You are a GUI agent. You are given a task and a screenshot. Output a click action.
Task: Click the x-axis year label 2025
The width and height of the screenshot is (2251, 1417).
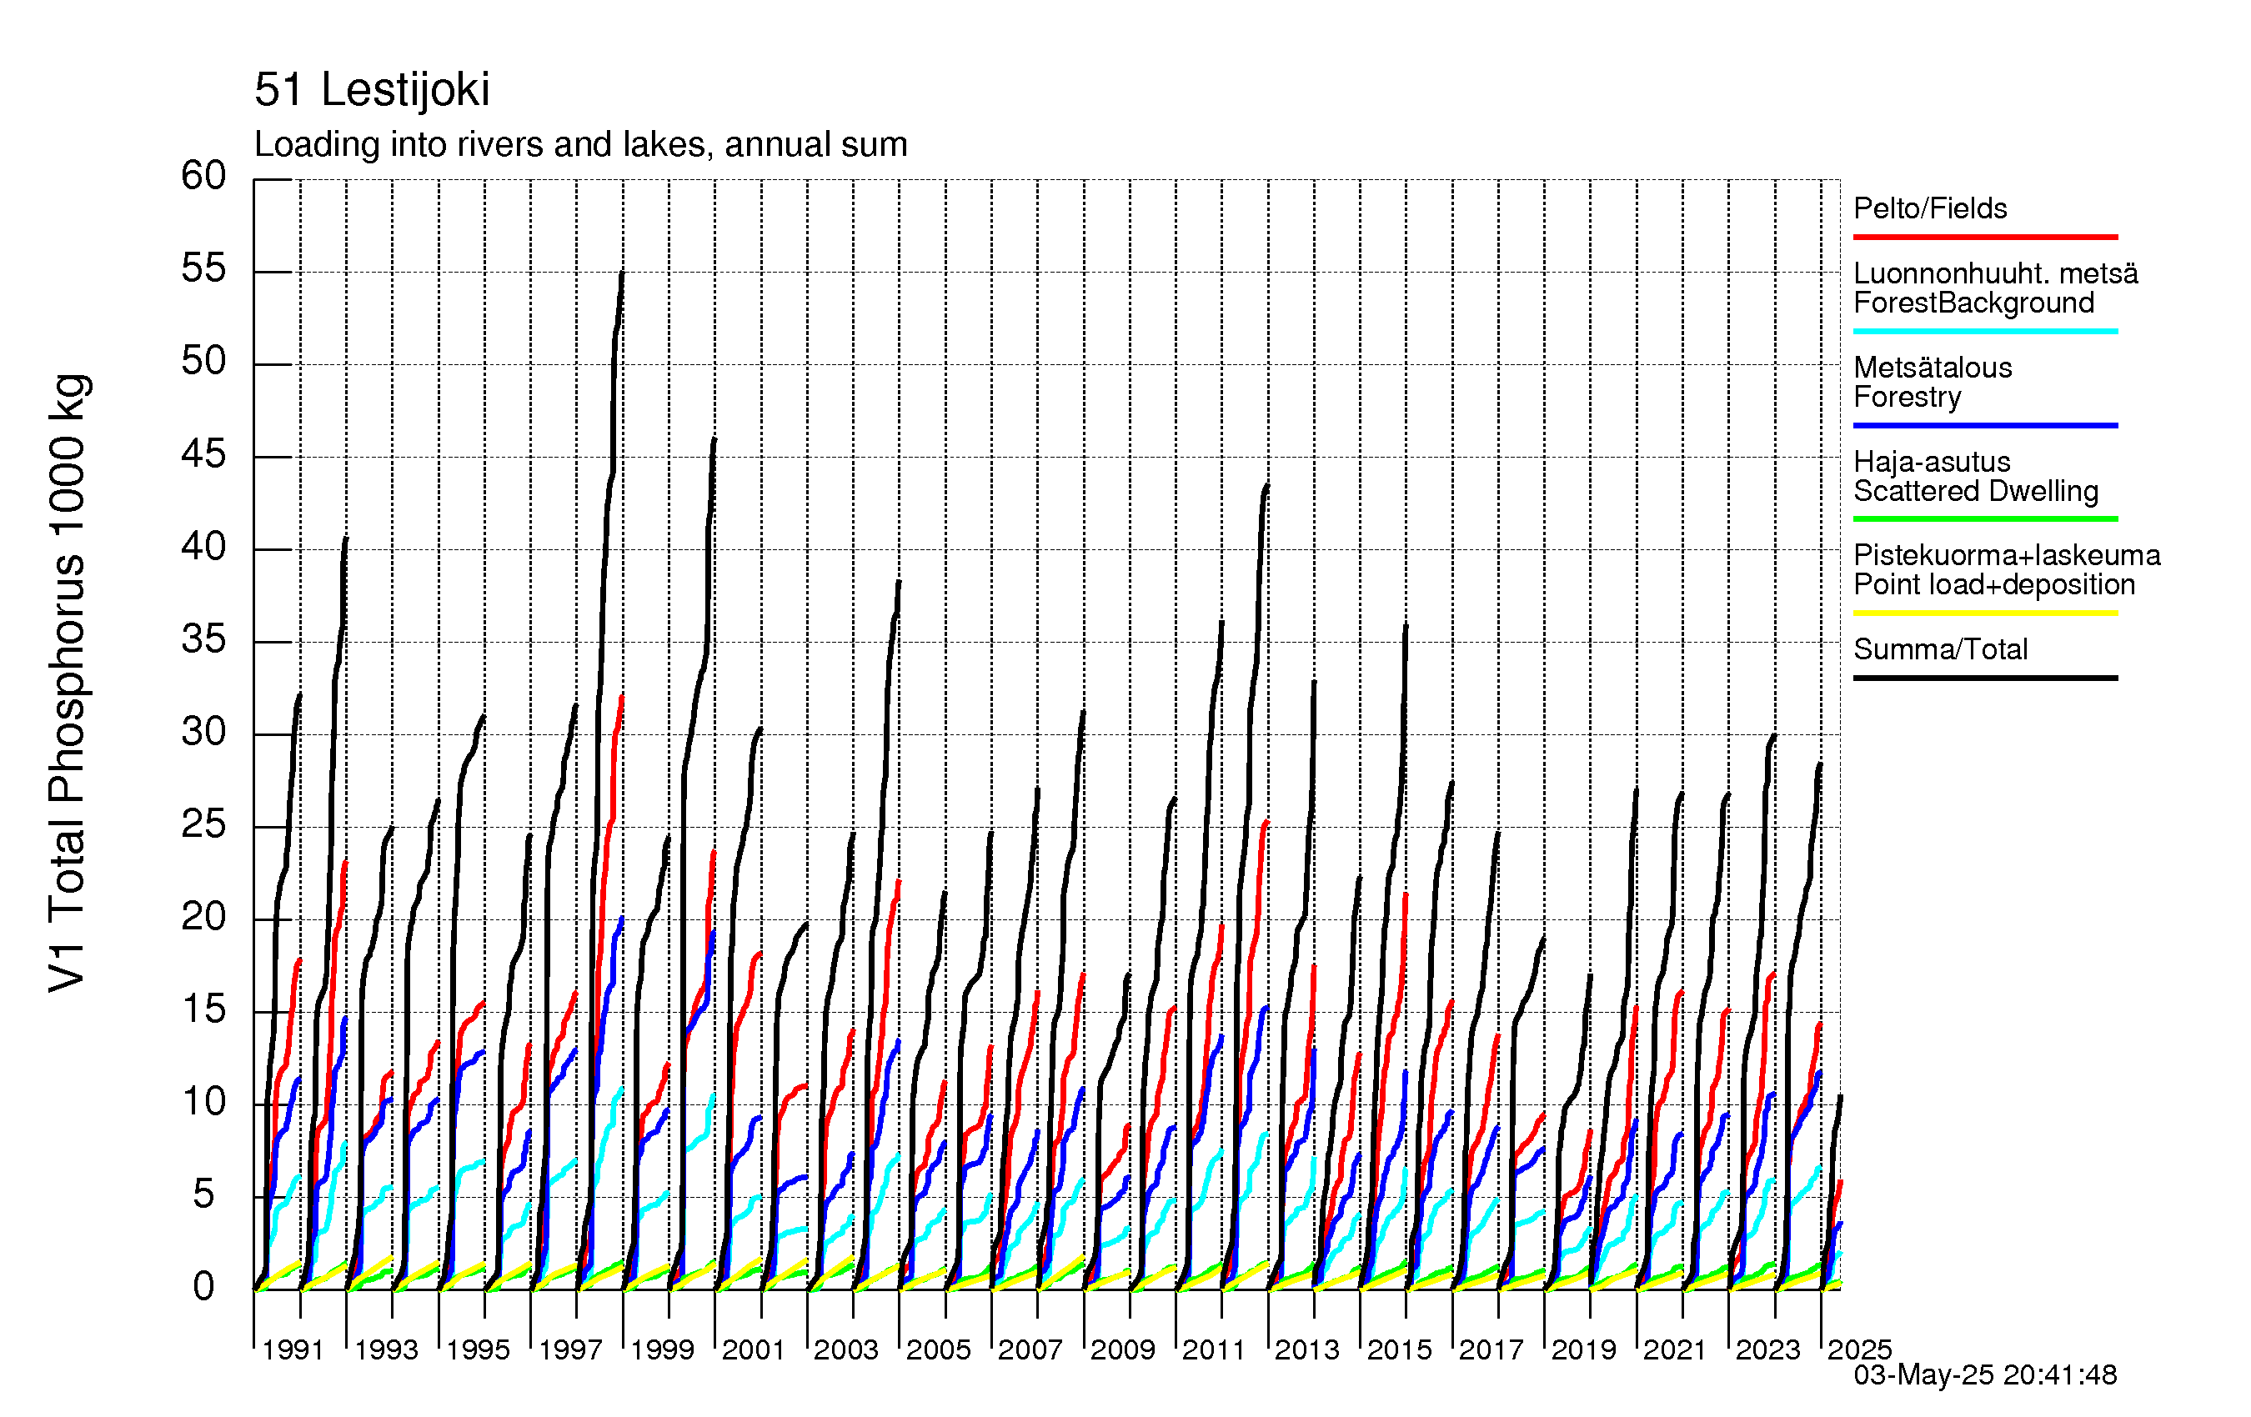1860,1349
